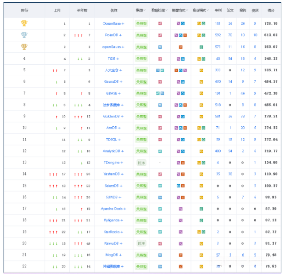Click score 728.70 in OceanBase row

(x=271, y=23)
